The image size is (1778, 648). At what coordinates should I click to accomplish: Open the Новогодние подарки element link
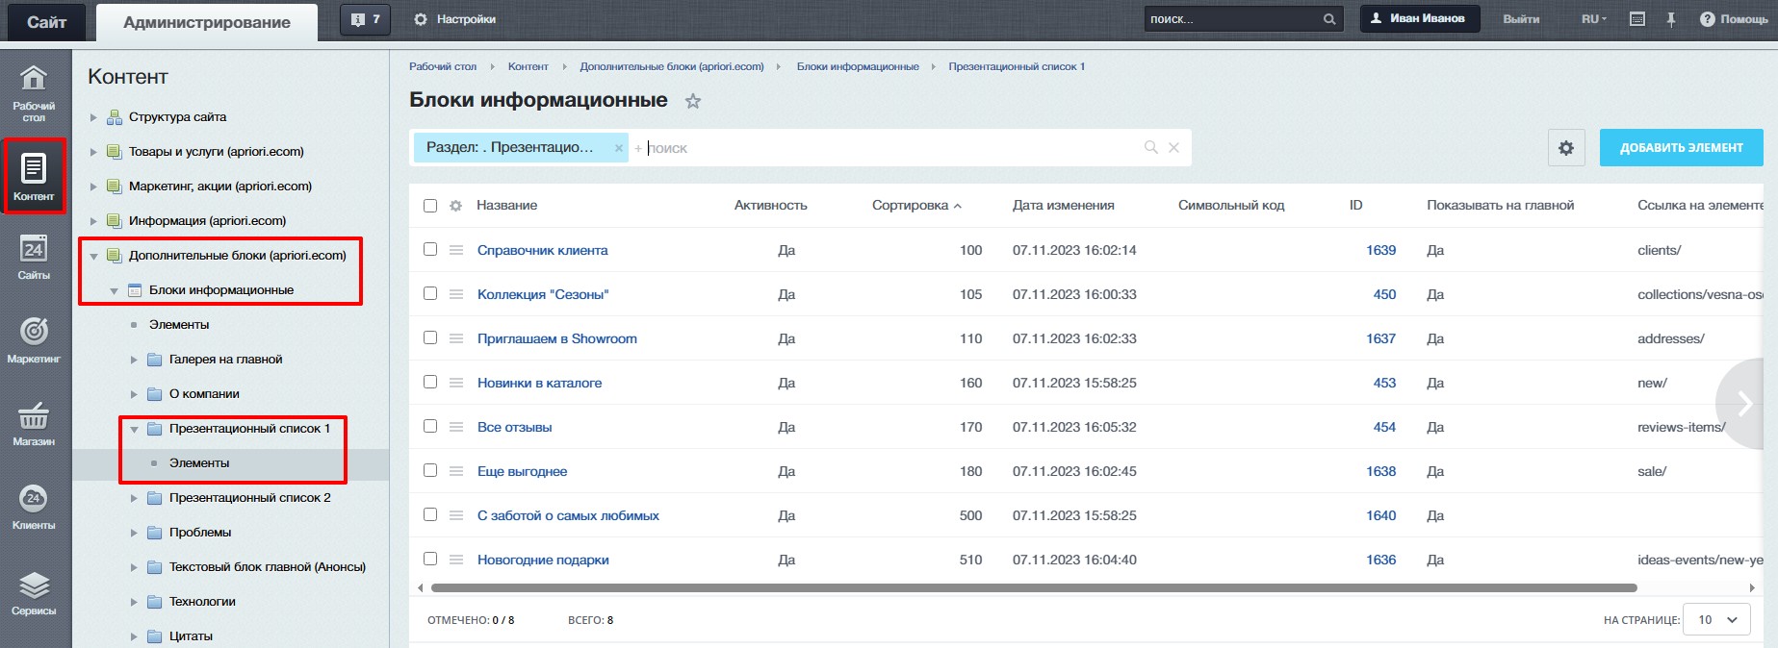(x=543, y=560)
